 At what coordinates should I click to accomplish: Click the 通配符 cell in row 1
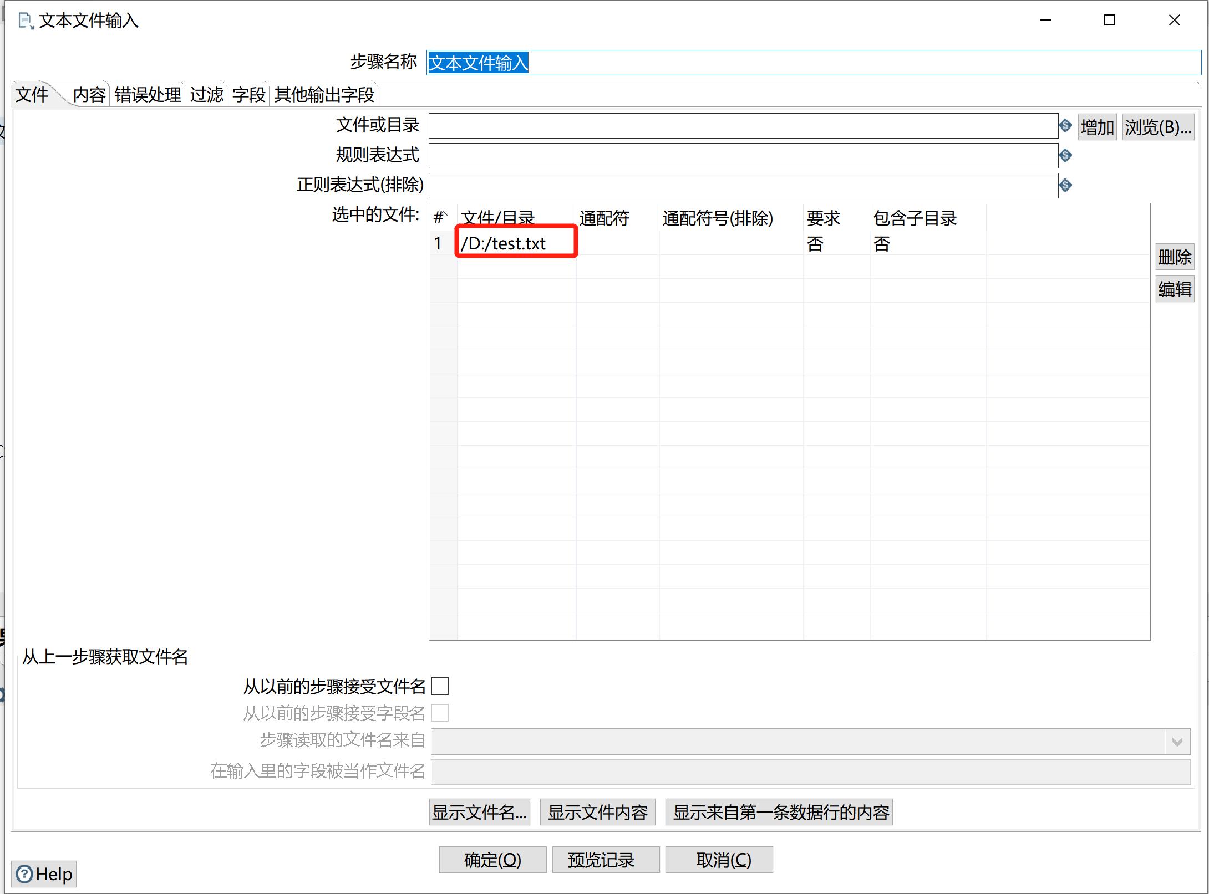pos(617,243)
